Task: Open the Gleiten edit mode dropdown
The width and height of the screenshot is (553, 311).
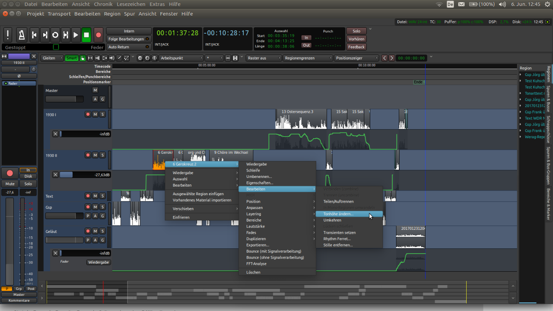Action: coord(52,58)
